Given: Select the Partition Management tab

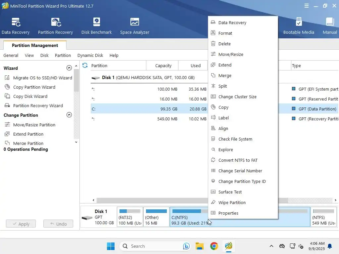Looking at the screenshot, I should click(35, 45).
